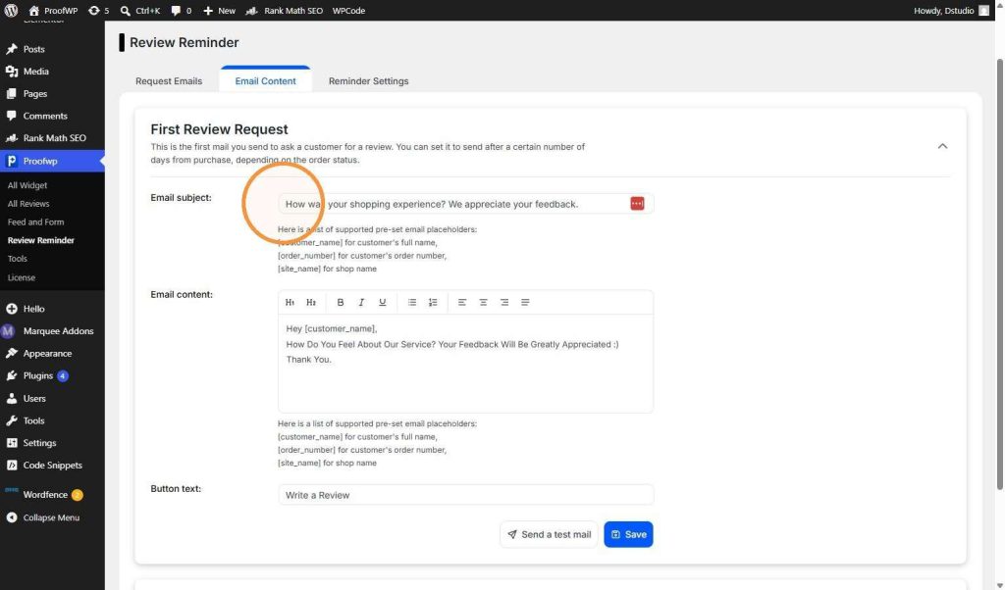The height and width of the screenshot is (590, 1005).
Task: Open WPCode in the admin bar
Action: pos(348,10)
